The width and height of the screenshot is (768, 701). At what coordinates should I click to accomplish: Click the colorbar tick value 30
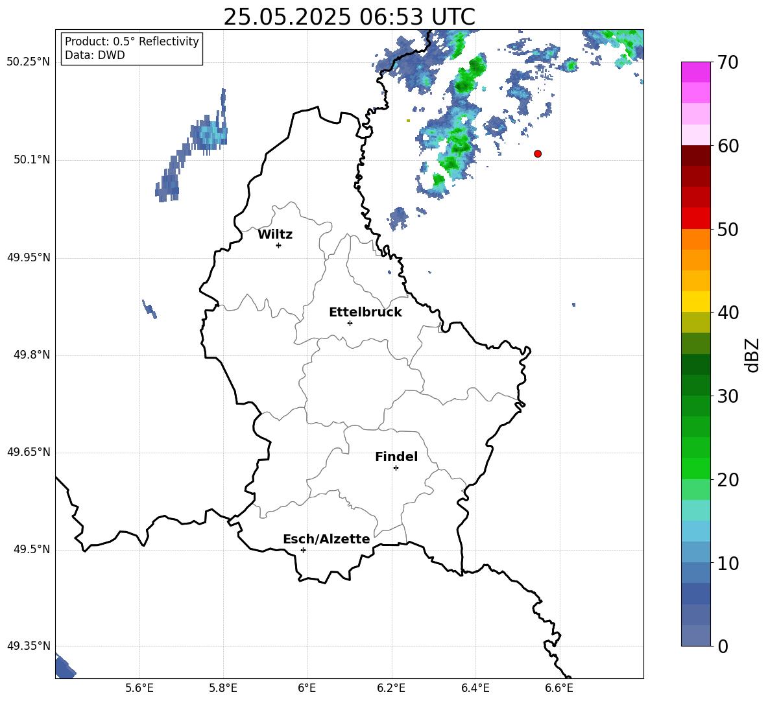click(x=728, y=396)
